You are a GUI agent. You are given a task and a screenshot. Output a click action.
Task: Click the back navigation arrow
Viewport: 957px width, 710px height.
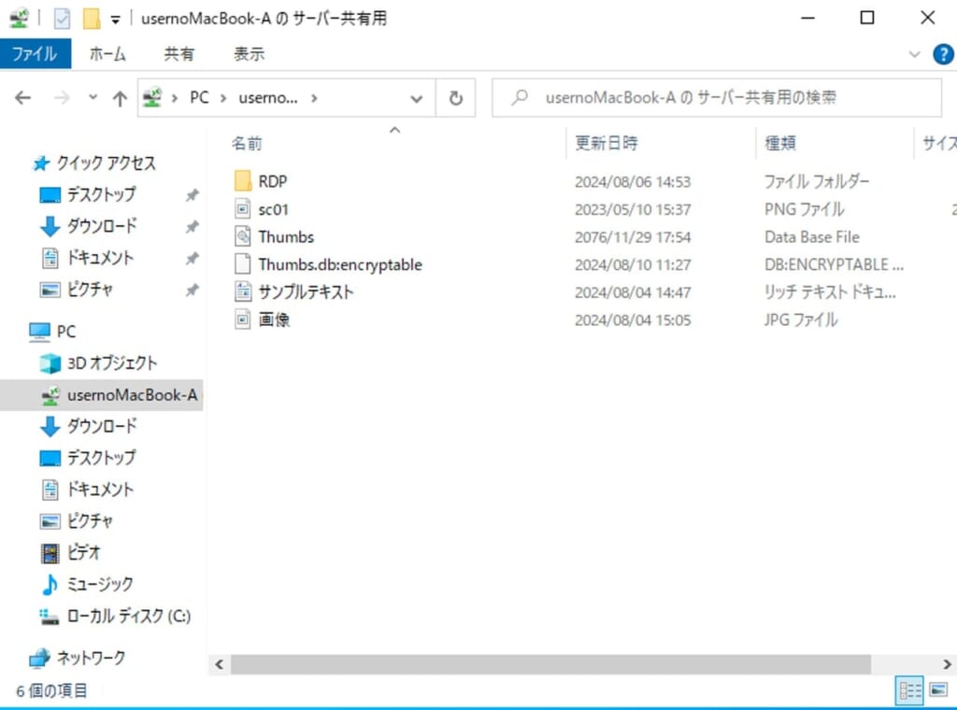coord(22,97)
